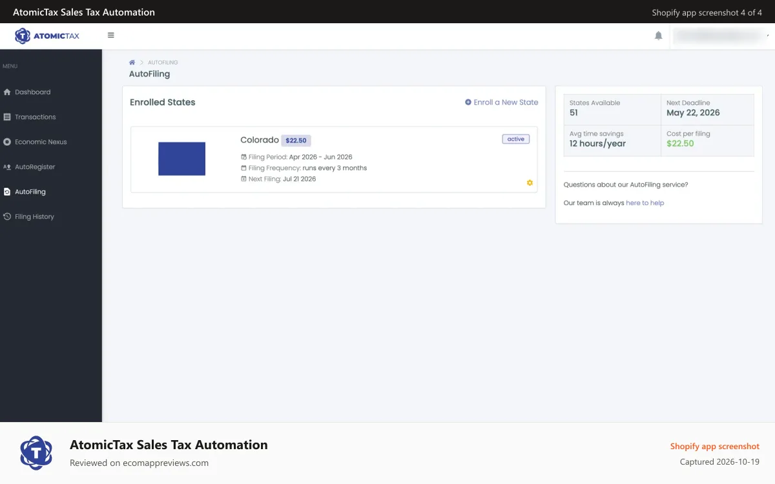Go to Transactions in the sidebar
This screenshot has height=484, width=775.
click(36, 117)
